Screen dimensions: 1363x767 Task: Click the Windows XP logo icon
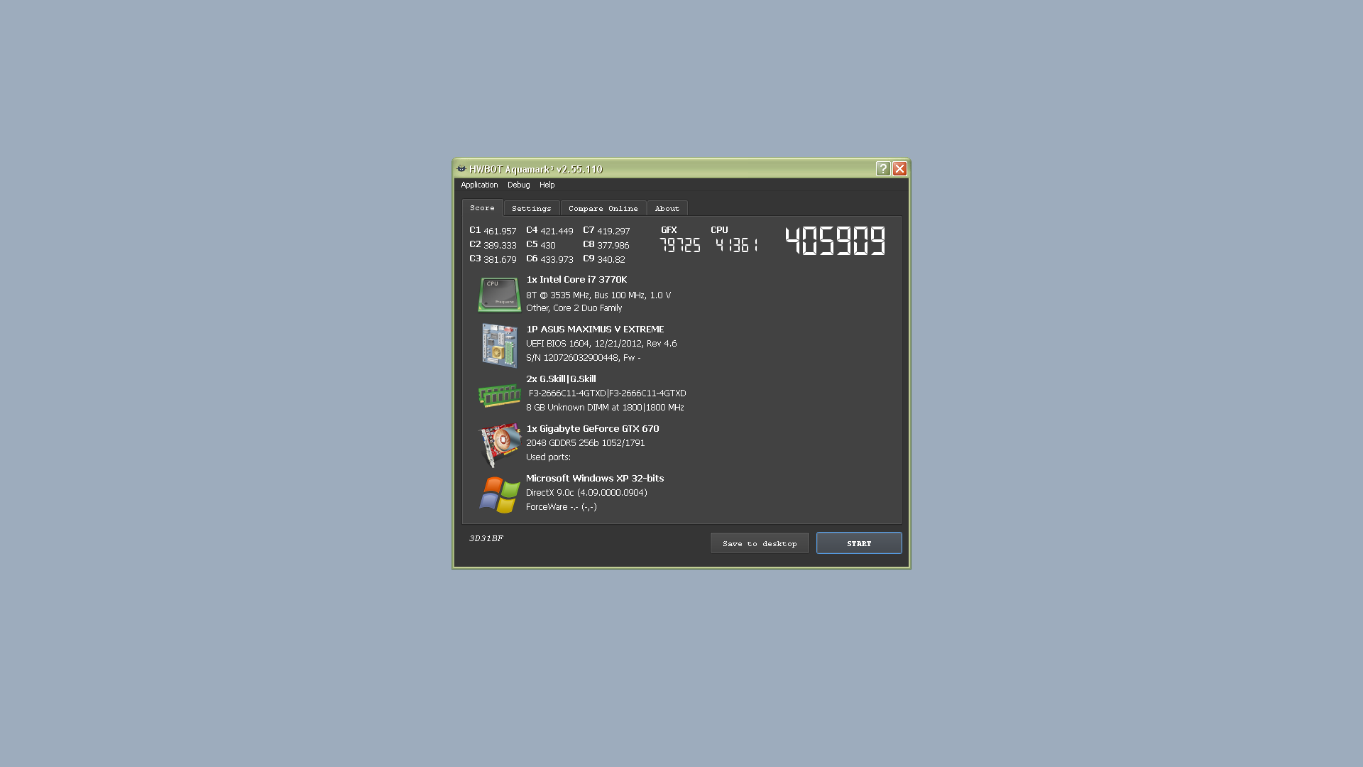(499, 495)
